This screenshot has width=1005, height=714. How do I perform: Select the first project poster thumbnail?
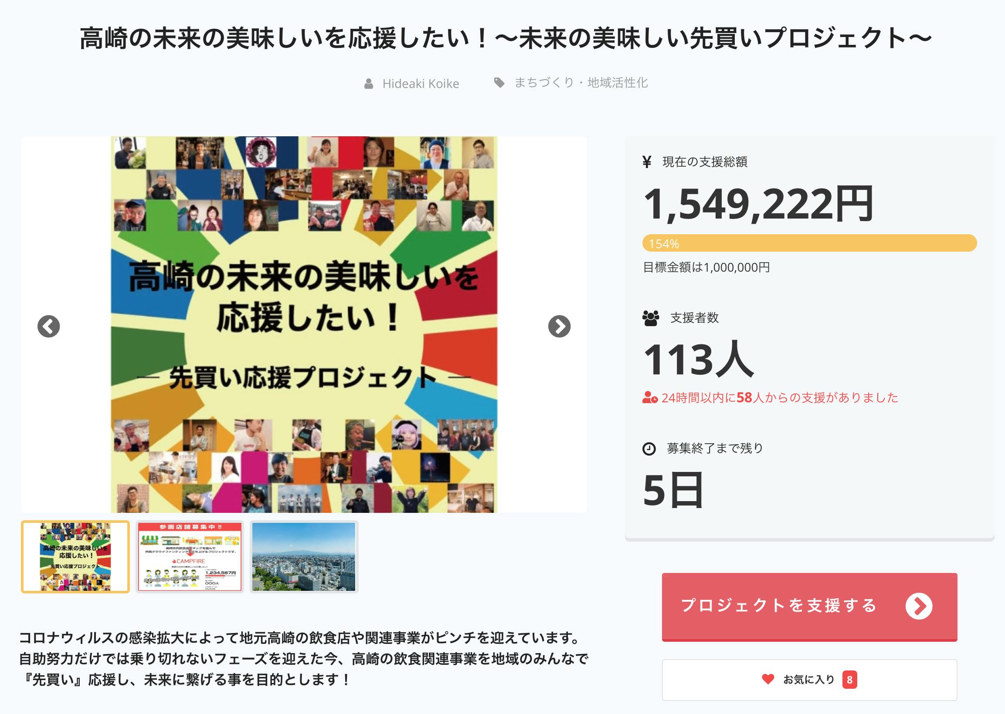[x=75, y=556]
